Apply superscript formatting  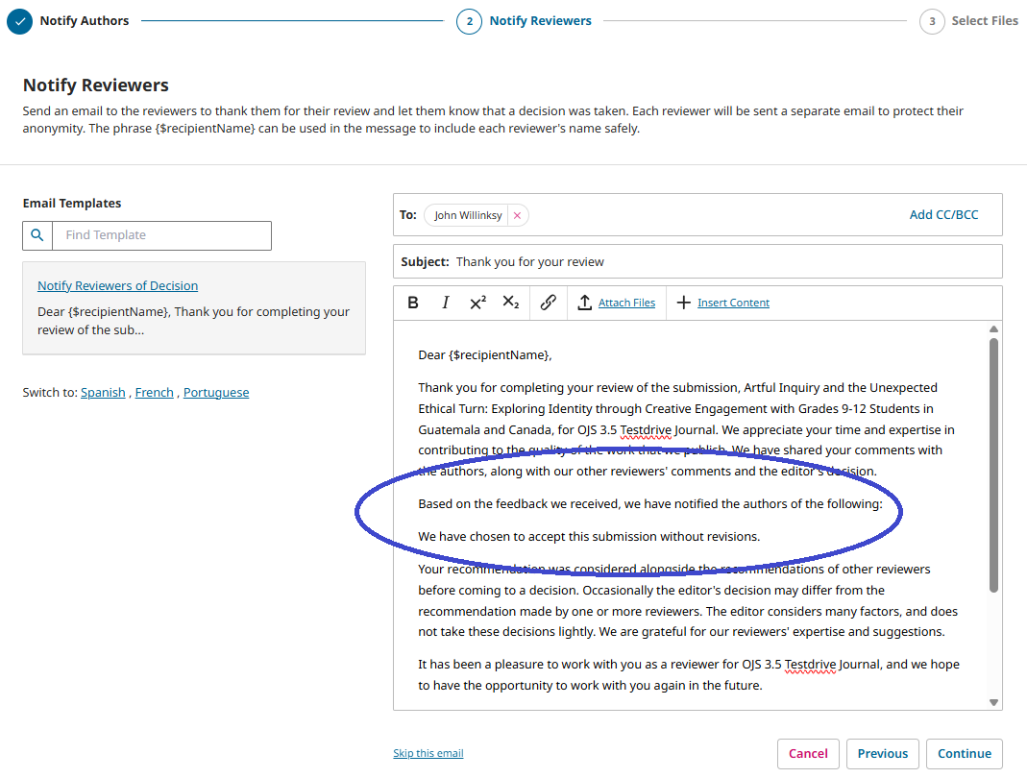tap(477, 303)
